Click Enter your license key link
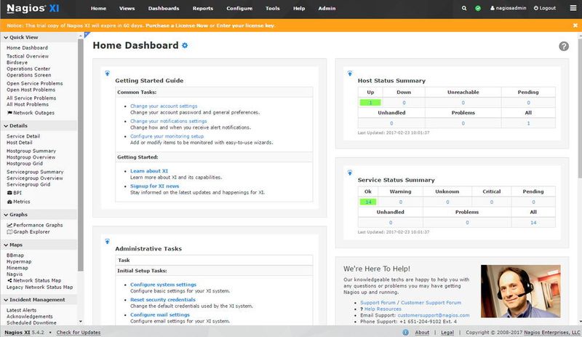 pos(246,25)
